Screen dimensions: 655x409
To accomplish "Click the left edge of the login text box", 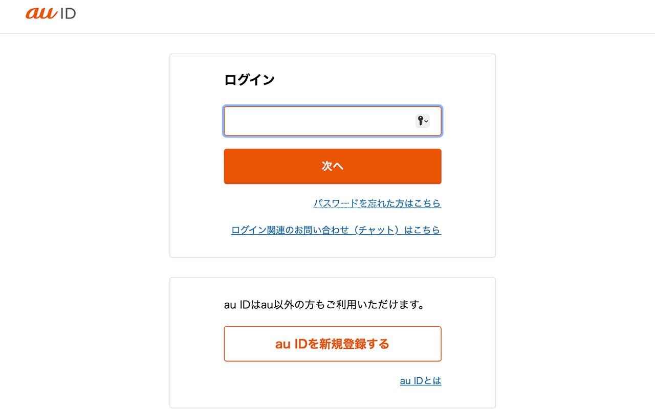I will [228, 121].
